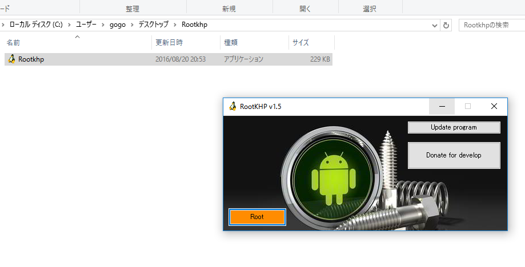The height and width of the screenshot is (267, 525).
Task: Click the RootKHP window penguin title icon
Action: (233, 106)
